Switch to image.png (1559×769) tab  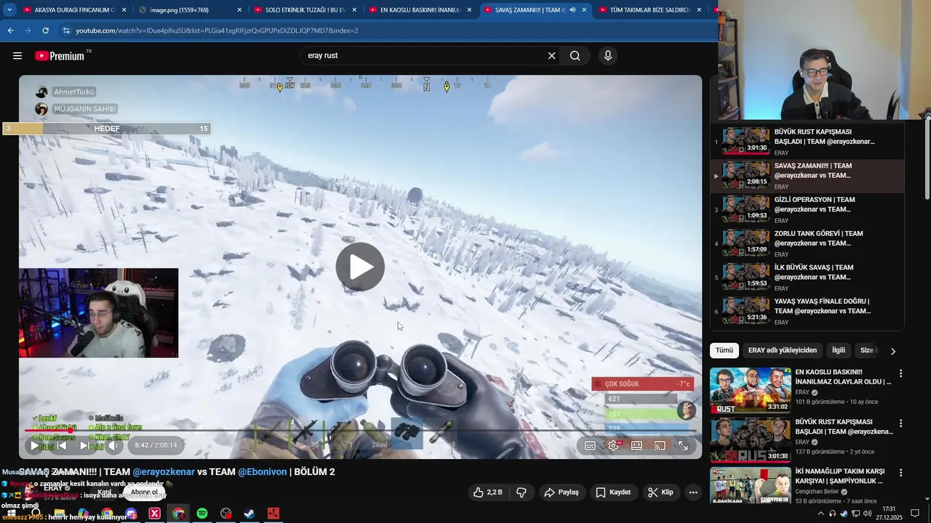click(189, 10)
